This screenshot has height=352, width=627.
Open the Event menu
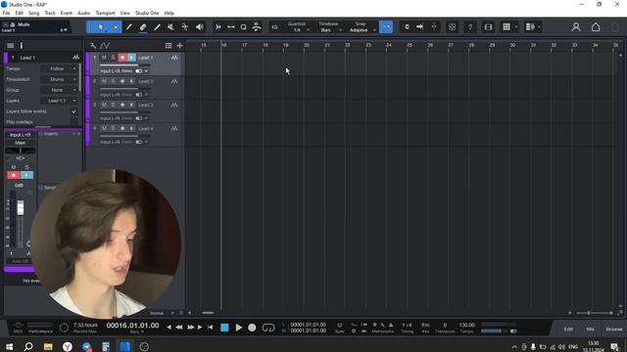66,13
